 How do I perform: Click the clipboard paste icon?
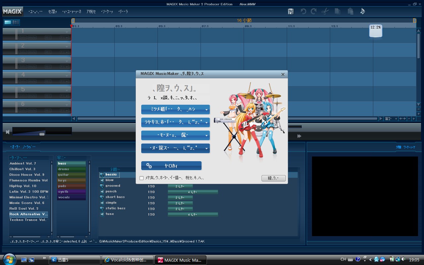pyautogui.click(x=350, y=12)
